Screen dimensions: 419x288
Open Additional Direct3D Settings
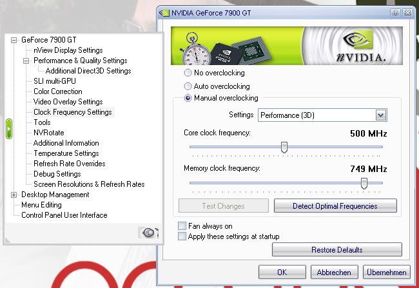tap(88, 71)
